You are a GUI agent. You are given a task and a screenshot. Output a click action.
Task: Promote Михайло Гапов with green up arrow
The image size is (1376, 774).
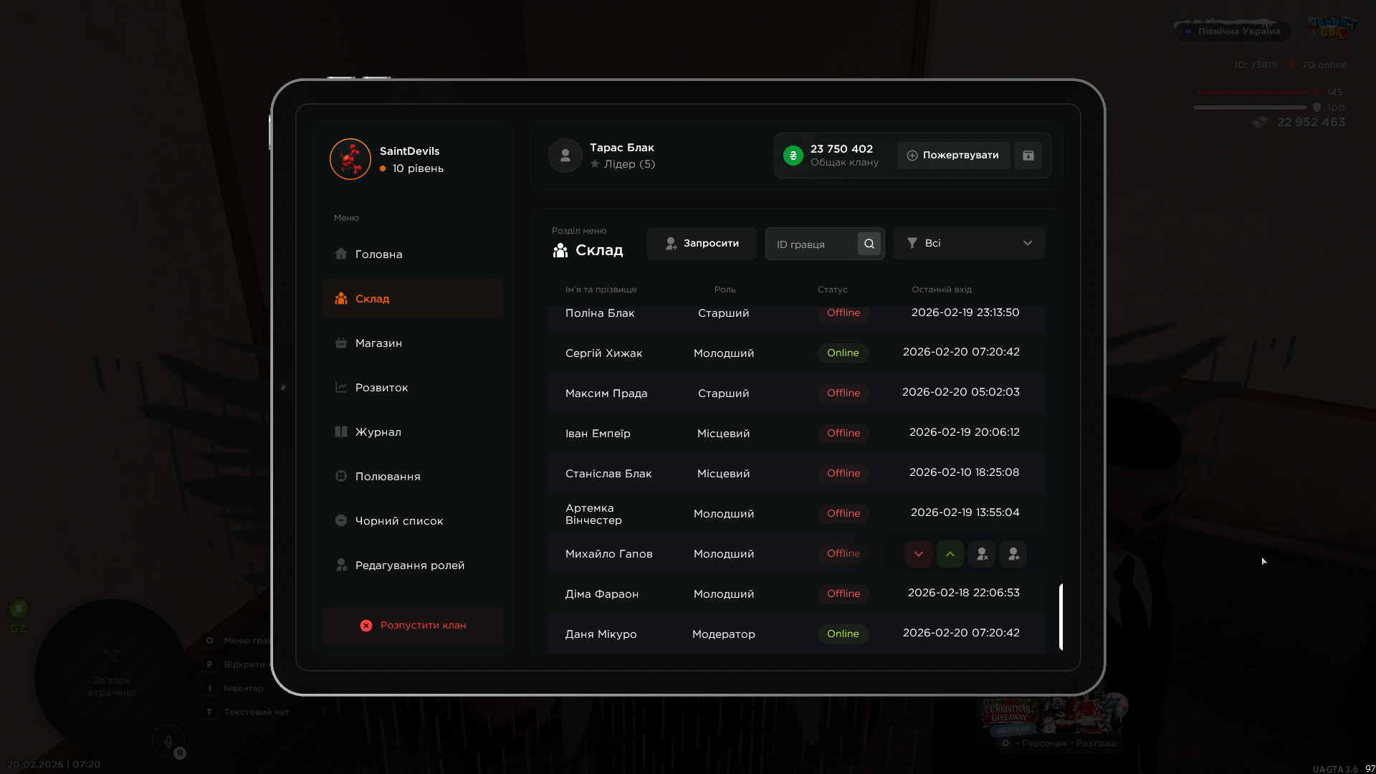pos(950,554)
